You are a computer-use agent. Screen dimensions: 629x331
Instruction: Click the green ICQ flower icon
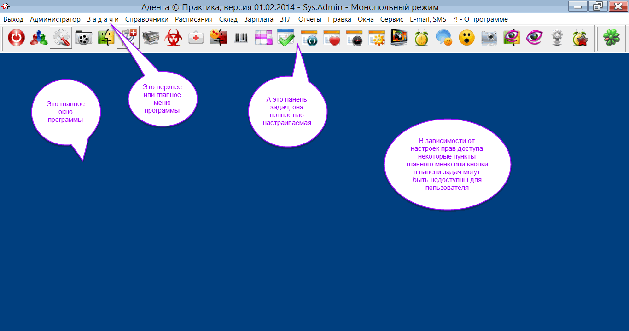pos(611,38)
